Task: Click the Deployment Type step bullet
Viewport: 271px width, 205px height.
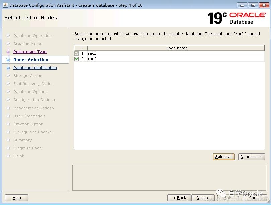Action: coord(8,52)
